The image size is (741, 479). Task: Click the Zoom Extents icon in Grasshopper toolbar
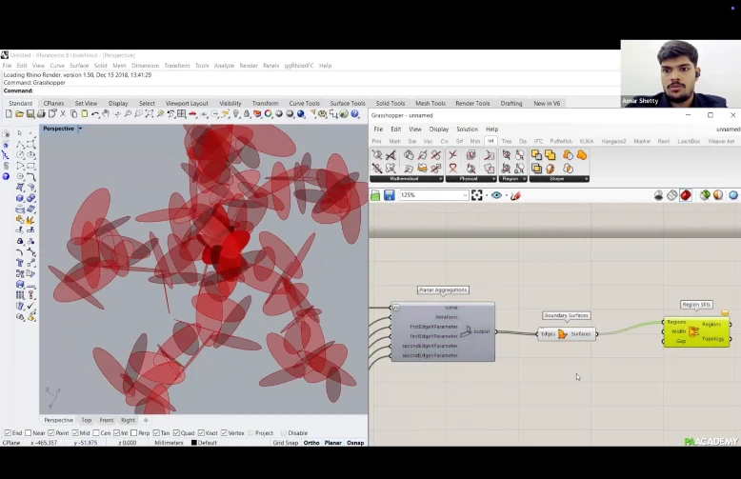tap(479, 195)
